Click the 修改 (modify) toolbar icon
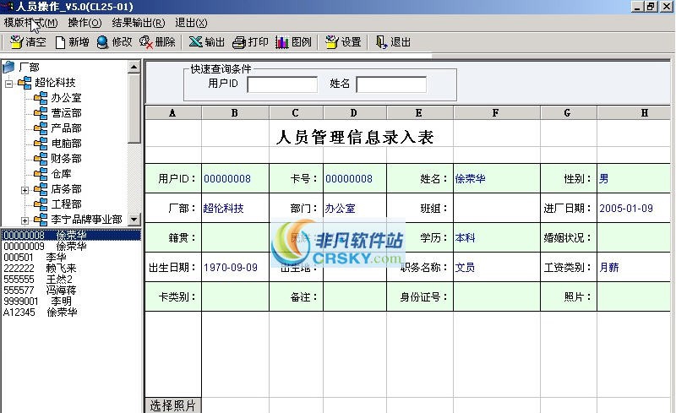The height and width of the screenshot is (413, 676). point(102,42)
